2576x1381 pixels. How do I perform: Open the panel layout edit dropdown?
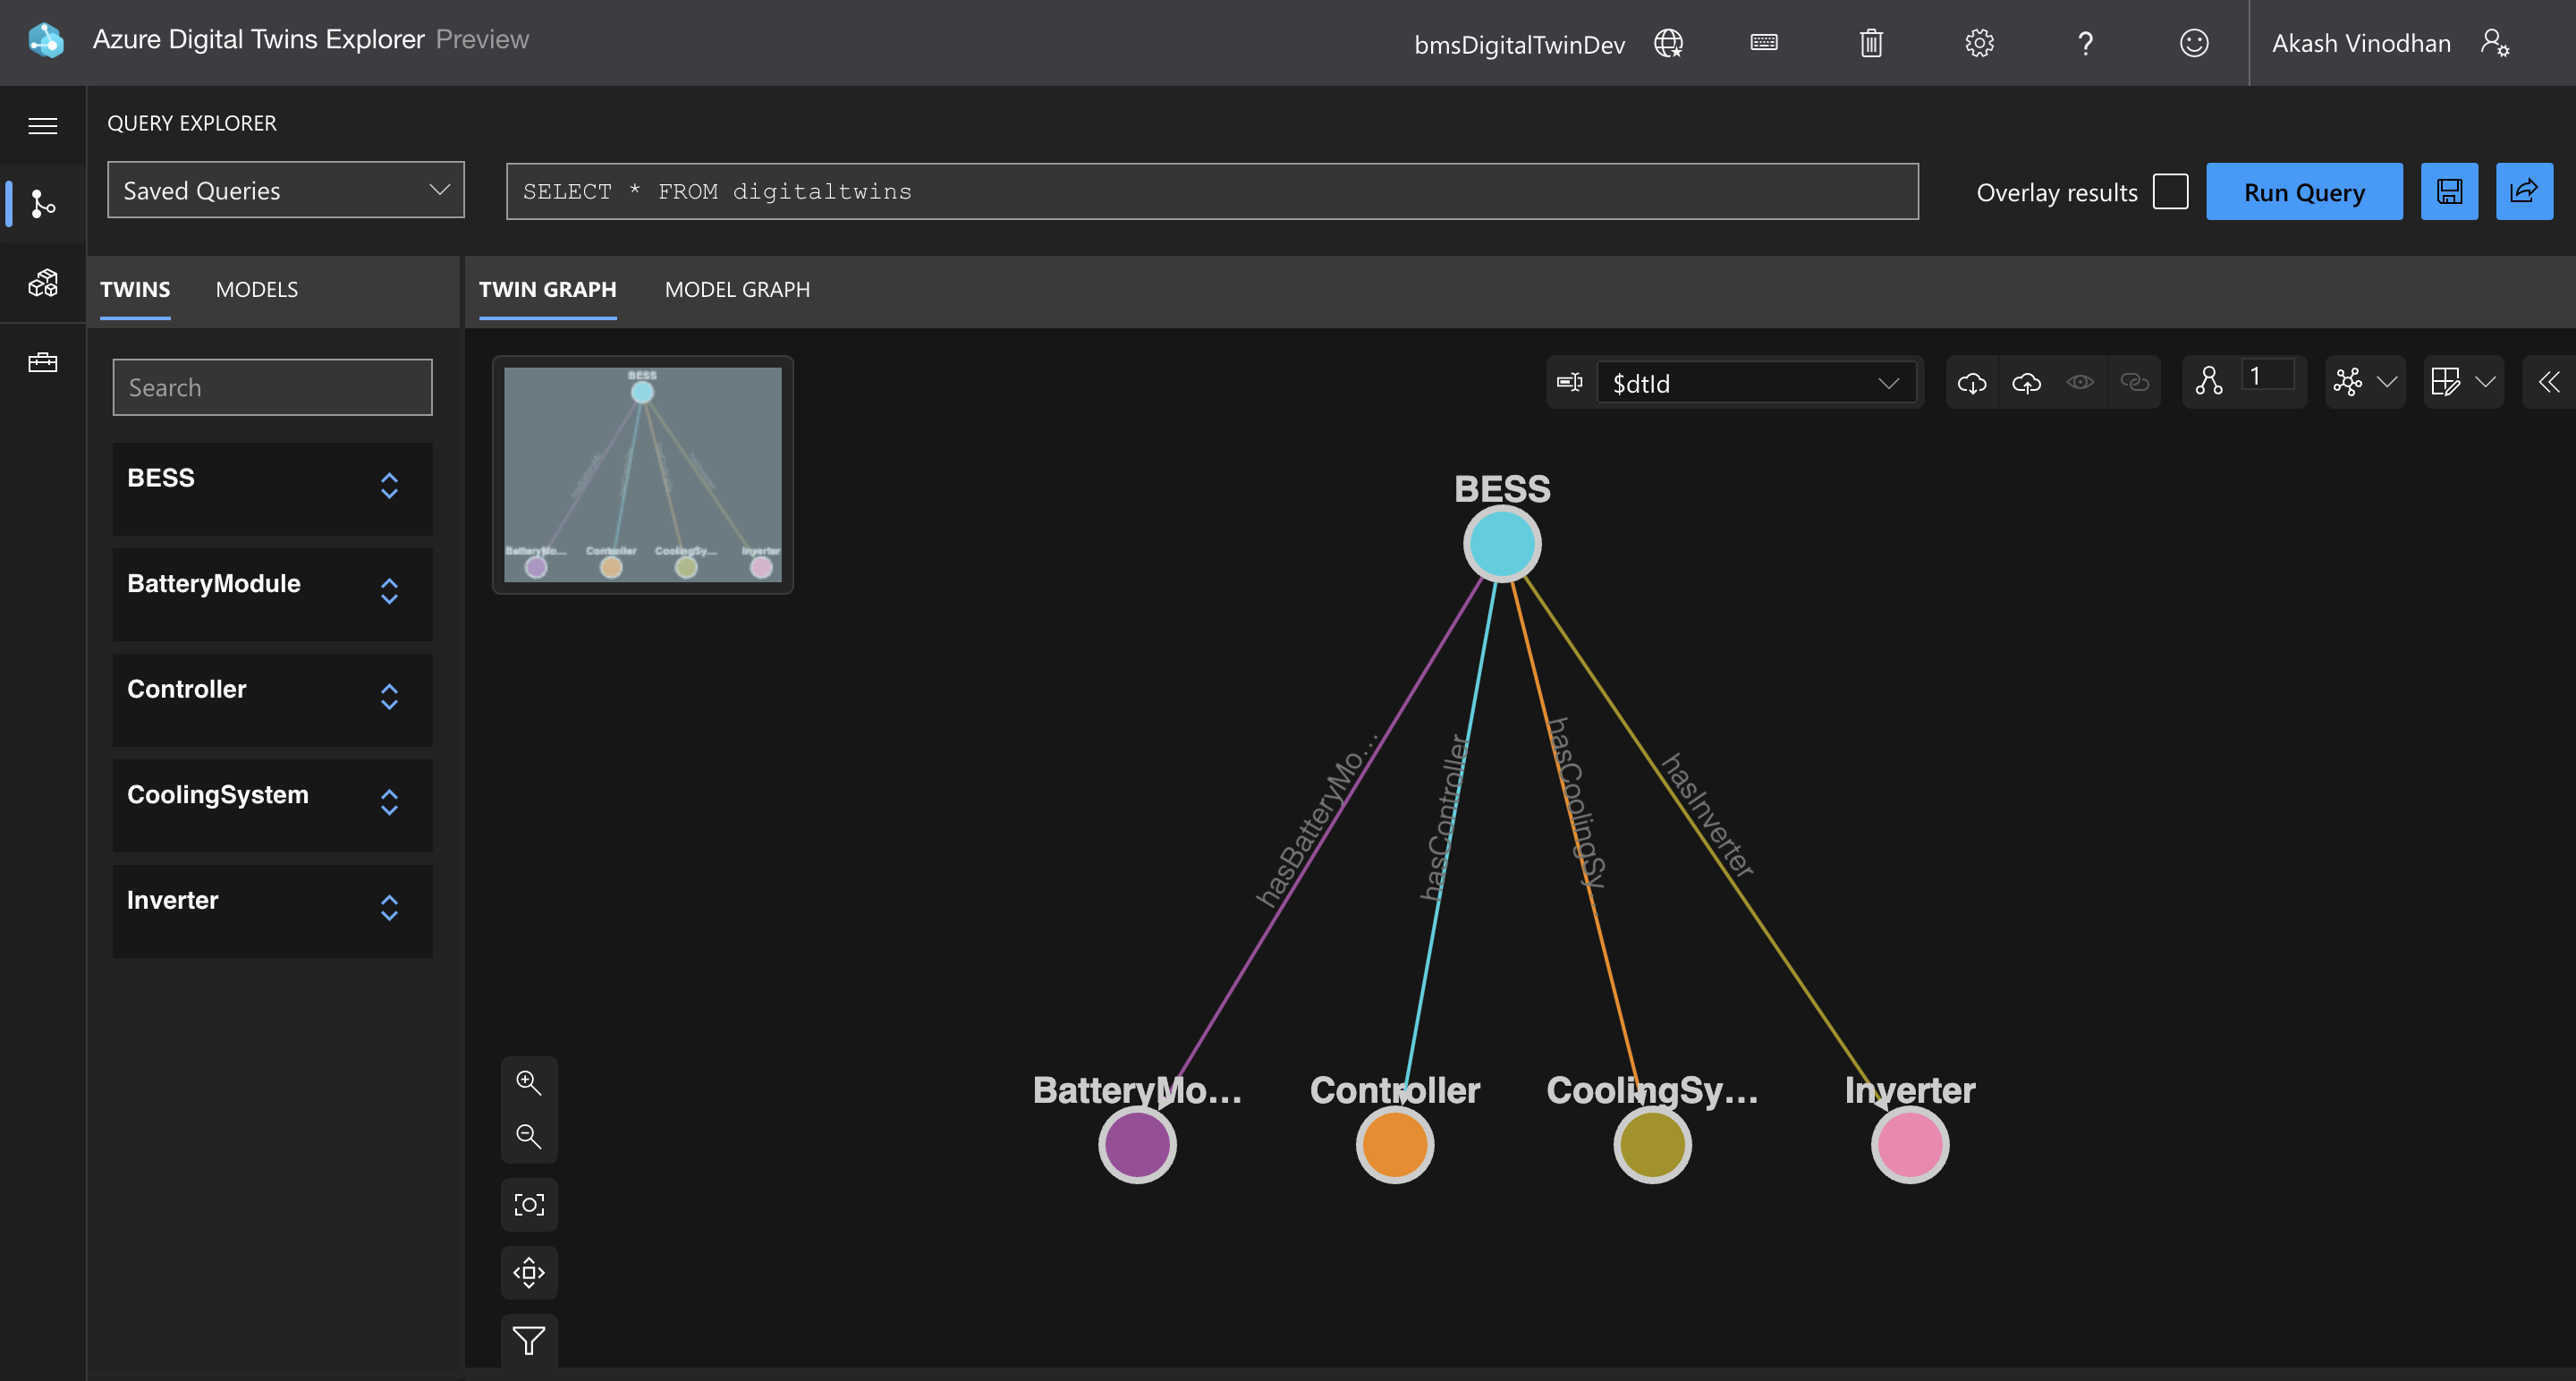[x=2464, y=382]
